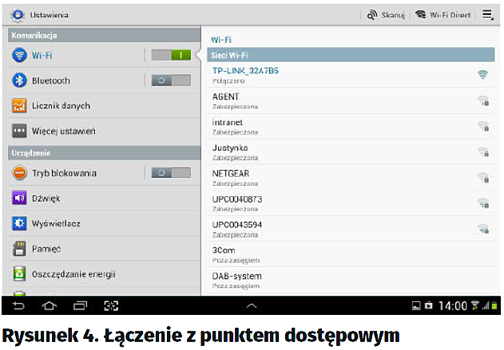Tap the Wi-Fi Direct button
Screen dimensions: 504x350
click(x=443, y=15)
